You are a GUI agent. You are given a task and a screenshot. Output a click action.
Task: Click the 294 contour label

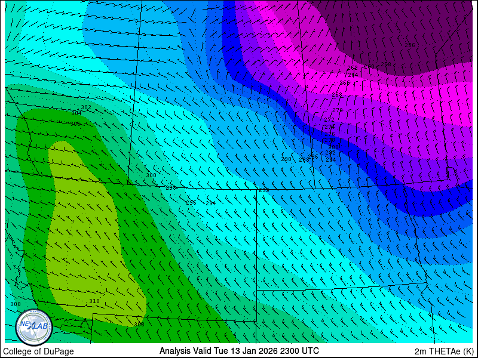click(x=211, y=203)
